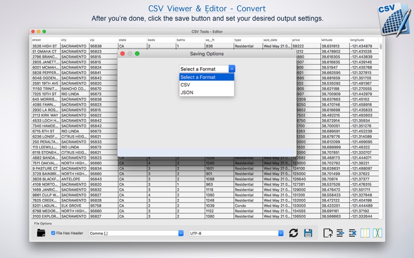Image resolution: width=414 pixels, height=258 pixels.
Task: Open a file with the folder icon
Action: pos(41,233)
